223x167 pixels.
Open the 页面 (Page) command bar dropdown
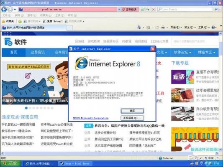[x=176, y=27]
